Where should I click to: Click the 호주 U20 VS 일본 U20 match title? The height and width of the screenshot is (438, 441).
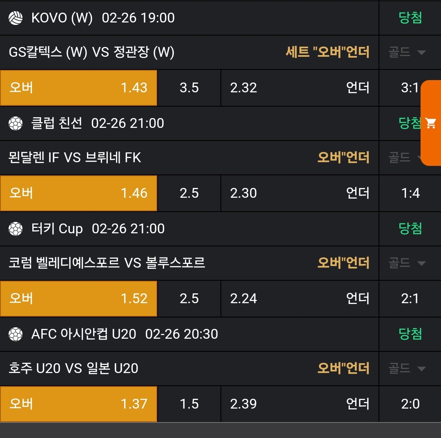pos(73,369)
